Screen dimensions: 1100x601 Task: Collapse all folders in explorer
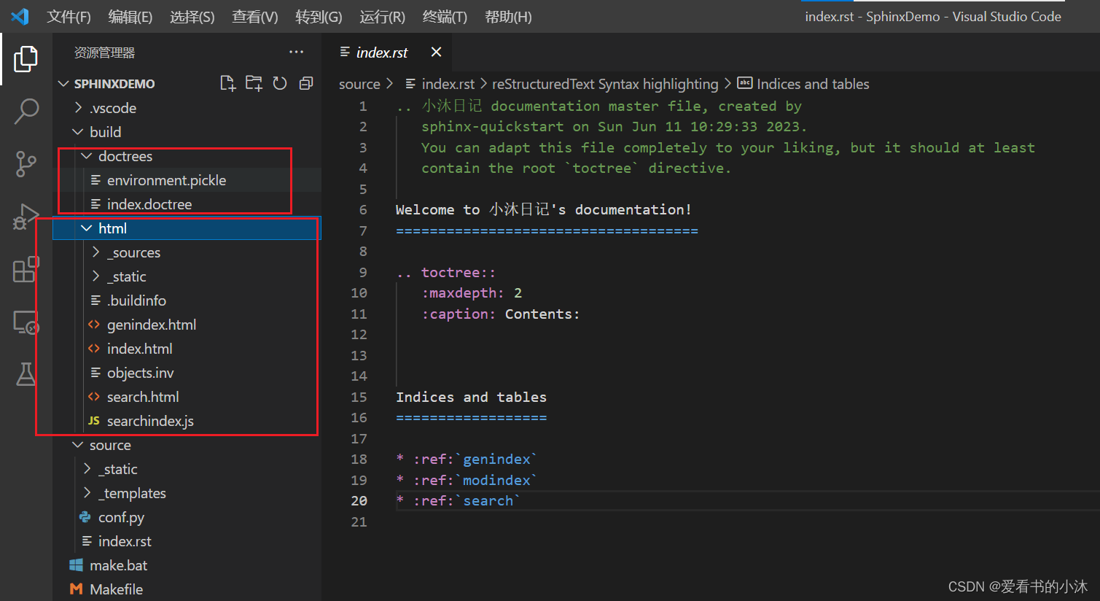click(x=306, y=83)
